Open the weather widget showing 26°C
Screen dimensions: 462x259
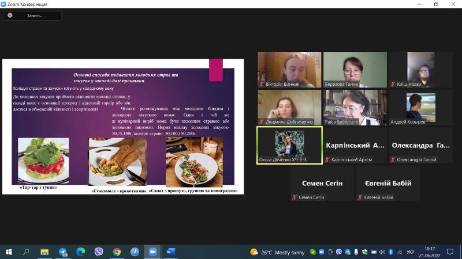[277, 252]
